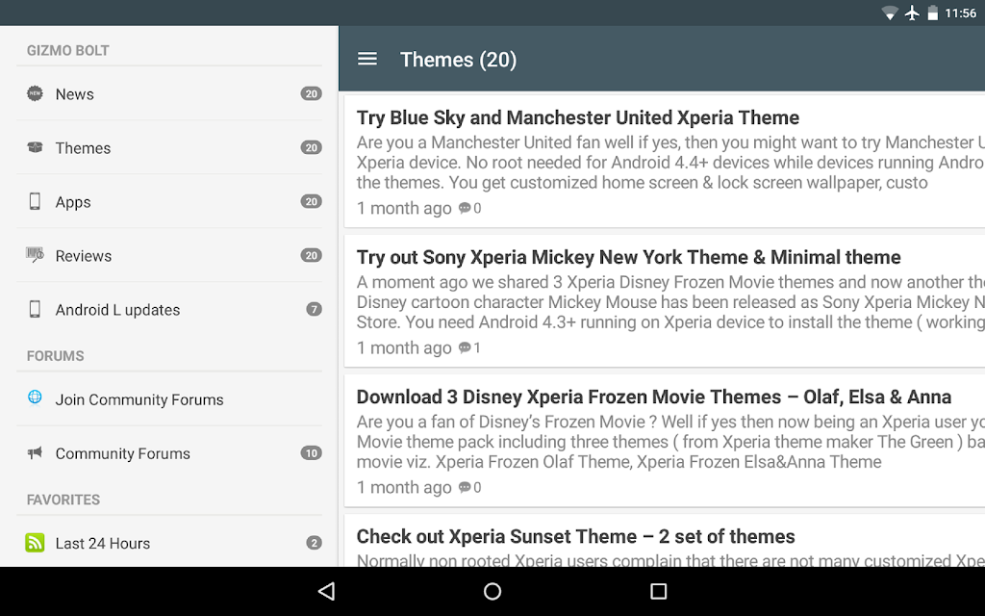The width and height of the screenshot is (985, 616).
Task: Tap the Wi-Fi status icon
Action: coord(890,13)
